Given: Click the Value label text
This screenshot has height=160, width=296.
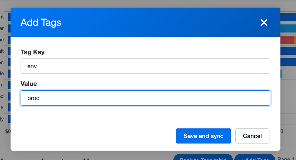Looking at the screenshot, I should [x=29, y=83].
